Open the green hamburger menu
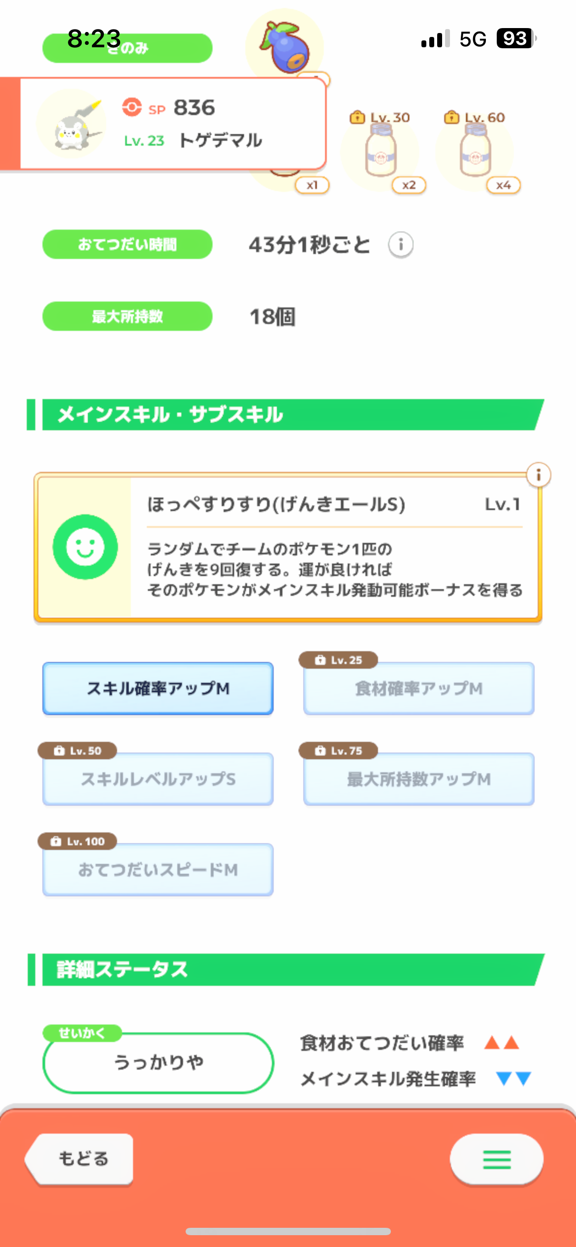The image size is (576, 1247). click(496, 1159)
